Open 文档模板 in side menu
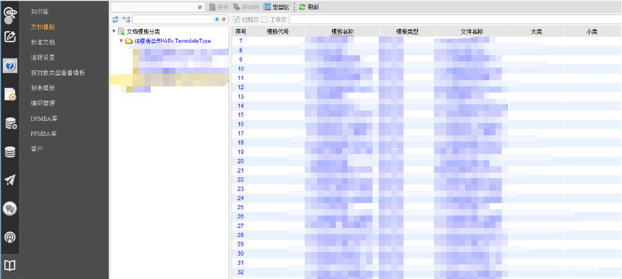 coord(43,27)
